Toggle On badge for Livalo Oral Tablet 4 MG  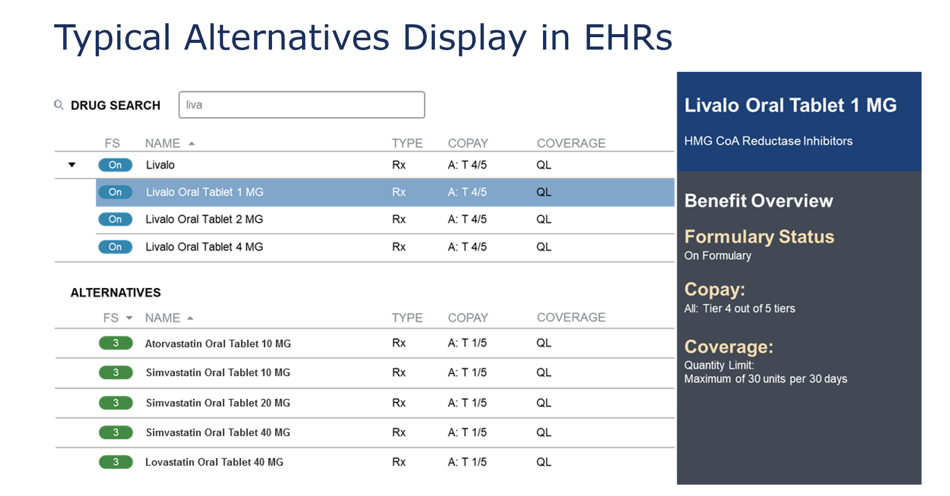115,247
